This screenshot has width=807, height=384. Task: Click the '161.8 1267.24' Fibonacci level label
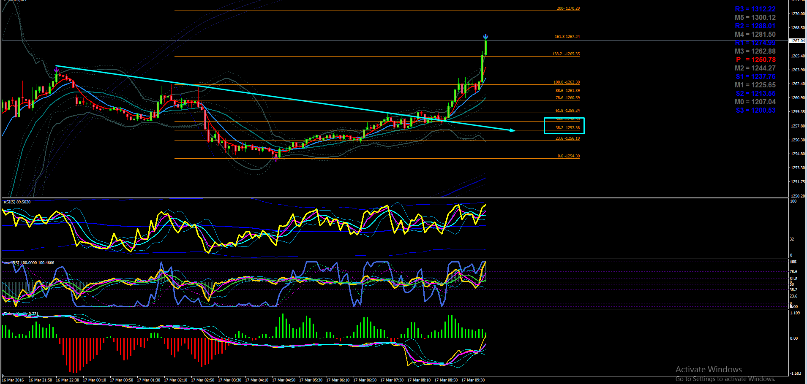coord(567,37)
